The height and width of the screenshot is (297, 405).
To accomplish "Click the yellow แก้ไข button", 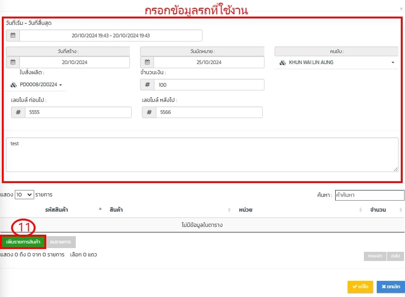I will coord(360,286).
